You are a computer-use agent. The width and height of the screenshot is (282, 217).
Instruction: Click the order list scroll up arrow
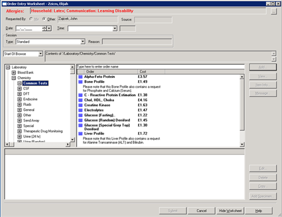[242, 77]
